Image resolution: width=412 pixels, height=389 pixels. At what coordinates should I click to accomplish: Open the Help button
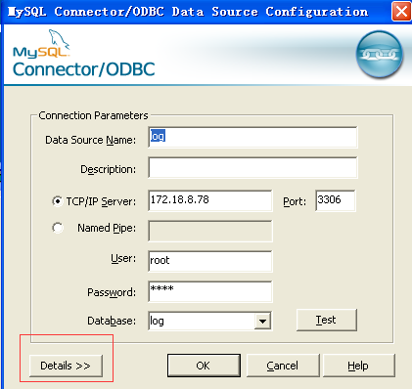[x=358, y=366]
